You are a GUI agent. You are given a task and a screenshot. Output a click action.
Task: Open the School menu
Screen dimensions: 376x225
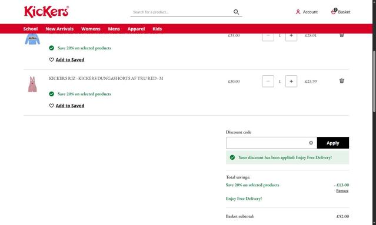point(31,29)
